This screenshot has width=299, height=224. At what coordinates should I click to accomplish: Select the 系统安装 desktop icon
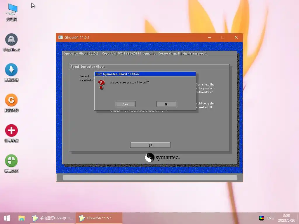point(11,73)
